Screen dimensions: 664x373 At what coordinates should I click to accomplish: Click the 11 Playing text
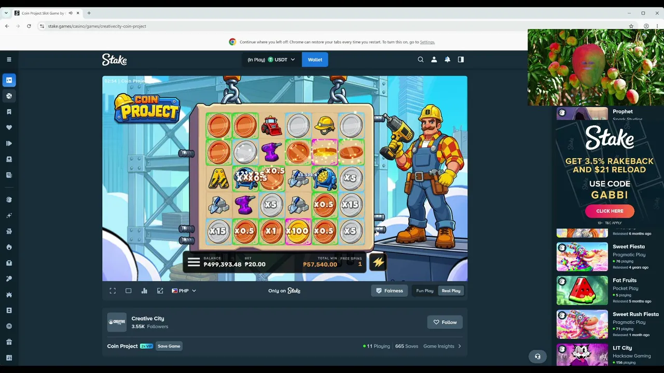(x=377, y=346)
